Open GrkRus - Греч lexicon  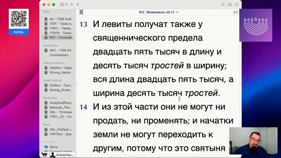[x=58, y=85]
